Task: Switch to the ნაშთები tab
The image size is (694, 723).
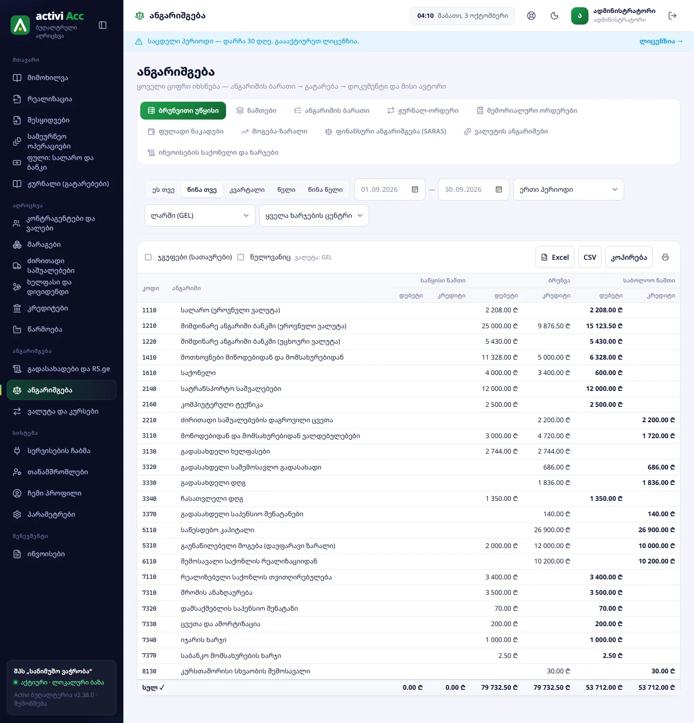Action: tap(256, 110)
